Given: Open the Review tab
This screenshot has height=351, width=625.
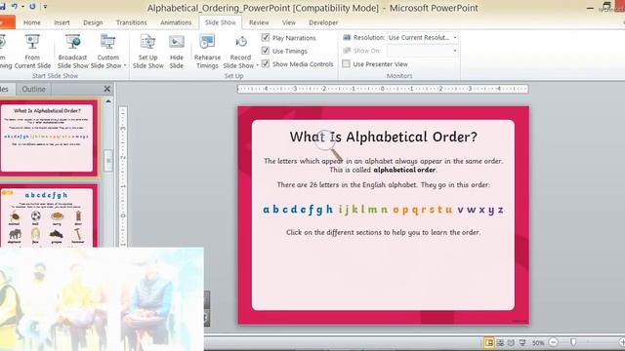Looking at the screenshot, I should 259,22.
